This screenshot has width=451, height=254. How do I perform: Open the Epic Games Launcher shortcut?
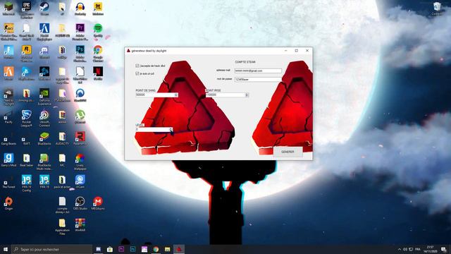[x=27, y=9]
